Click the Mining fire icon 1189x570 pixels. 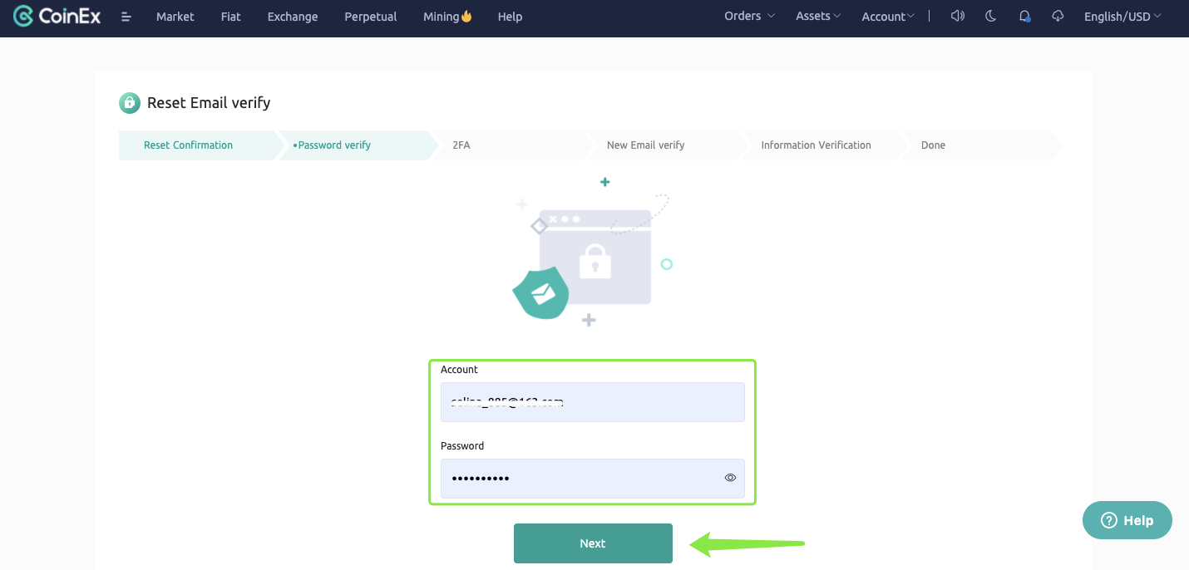click(466, 16)
